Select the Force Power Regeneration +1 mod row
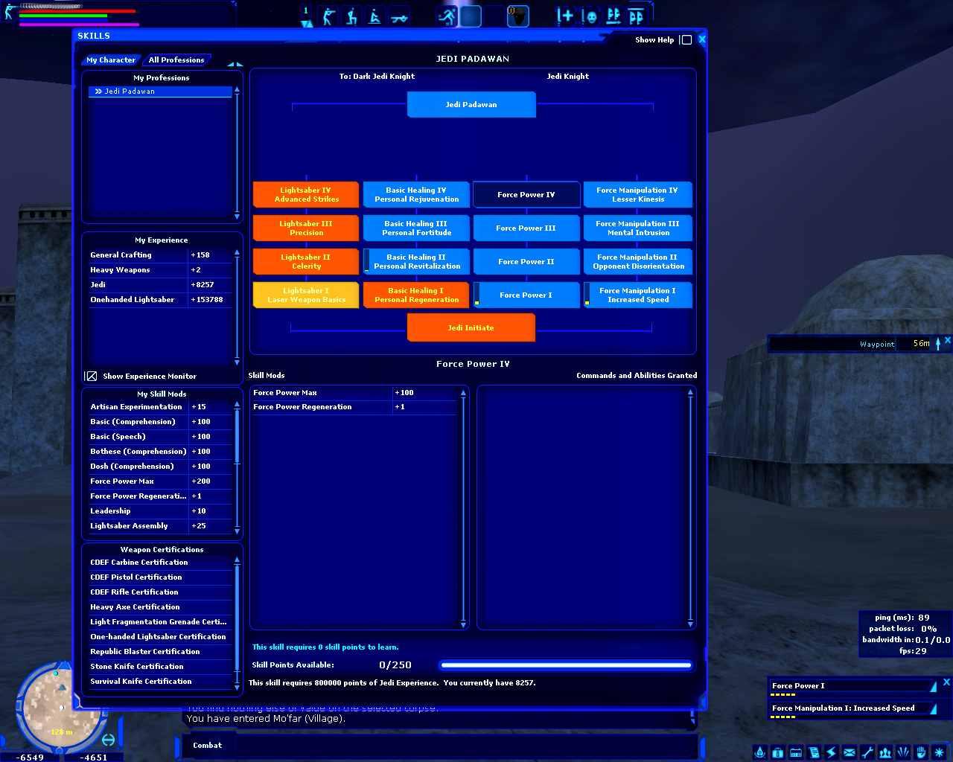 pos(355,407)
